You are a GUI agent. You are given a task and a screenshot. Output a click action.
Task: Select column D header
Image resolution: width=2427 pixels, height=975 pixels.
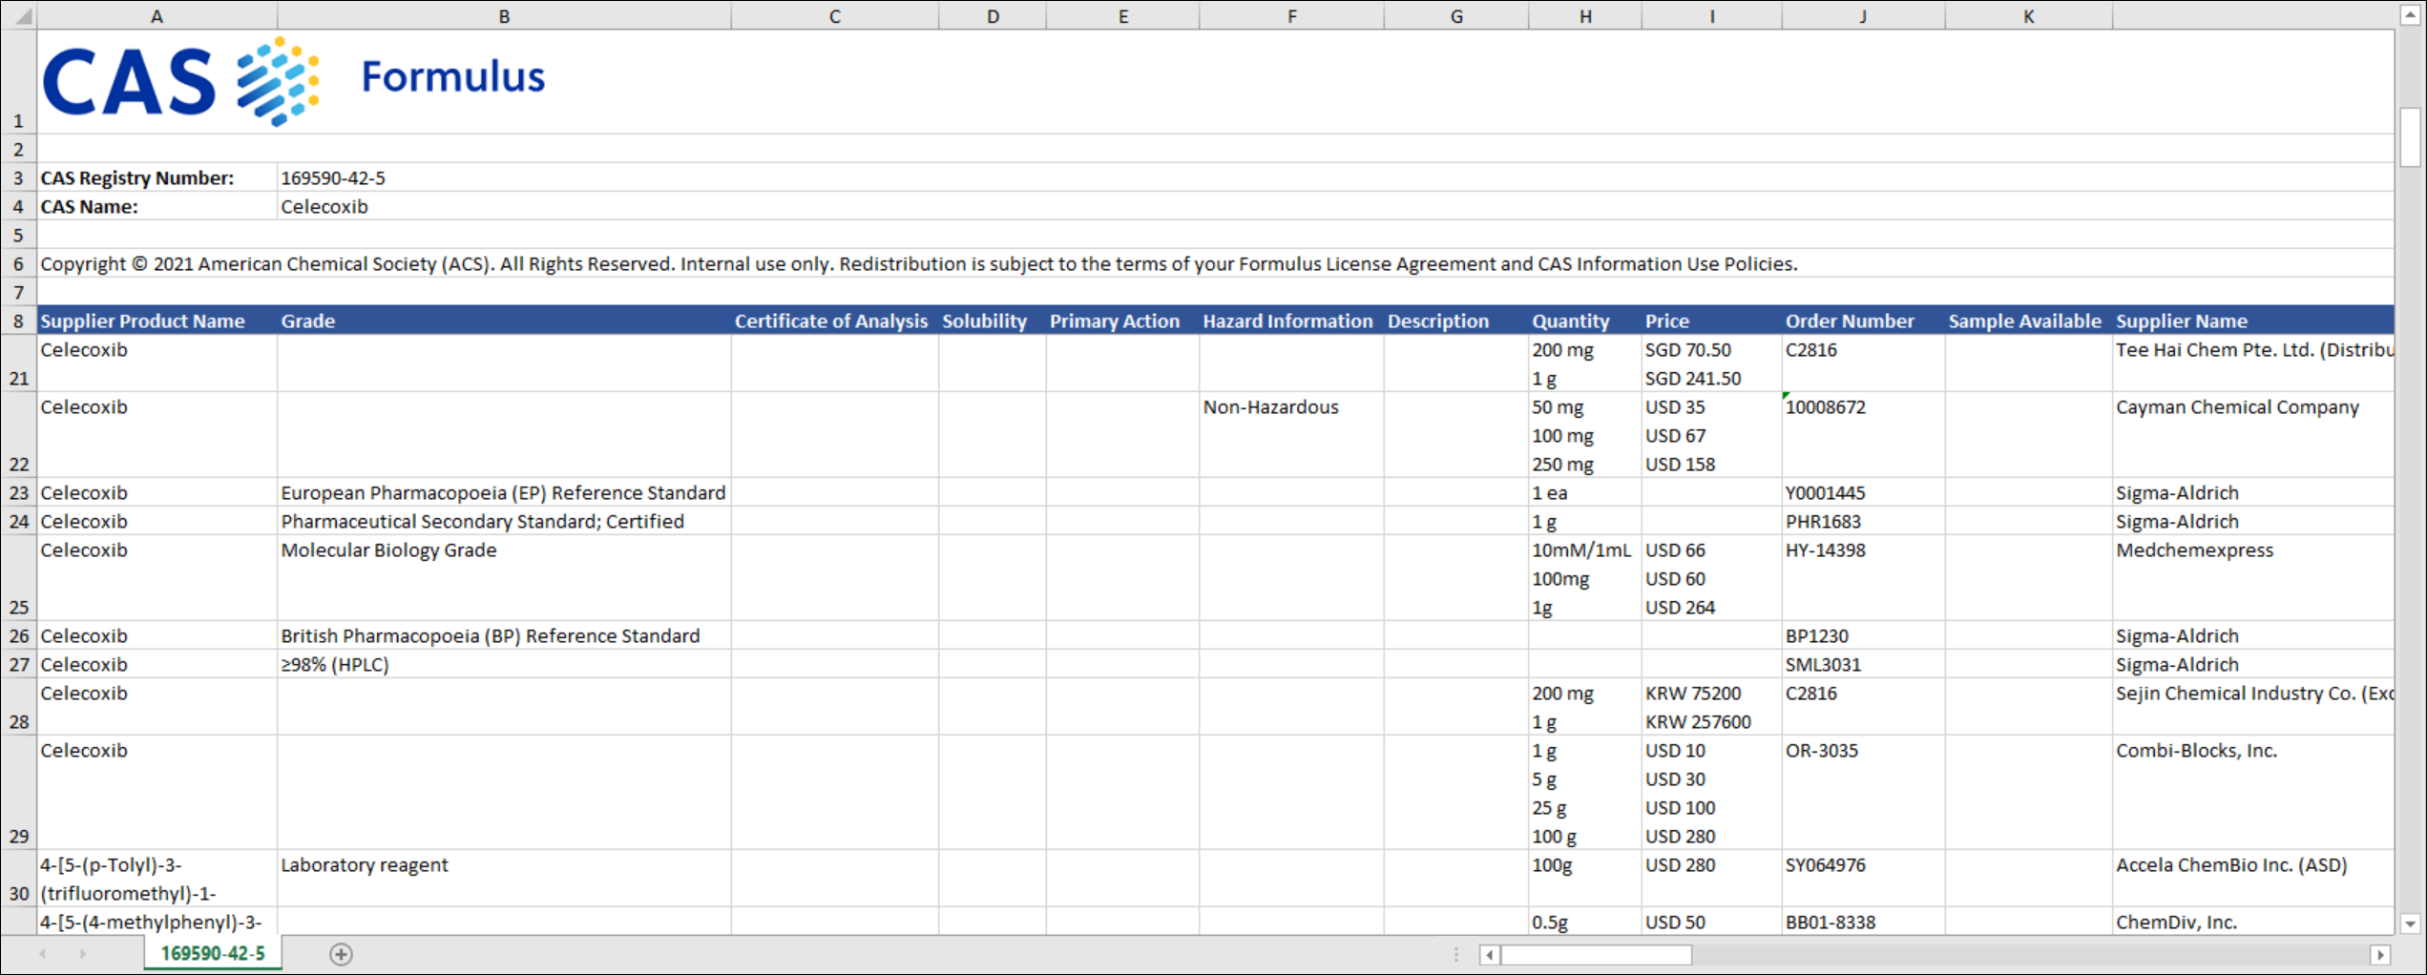(993, 16)
